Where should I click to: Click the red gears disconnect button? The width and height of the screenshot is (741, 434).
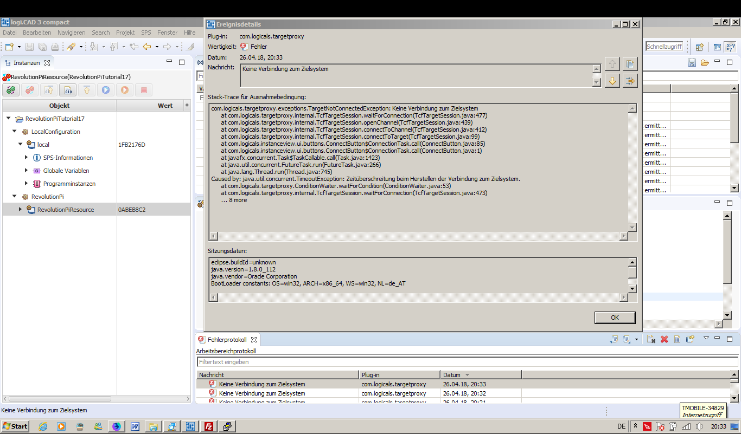click(x=30, y=90)
